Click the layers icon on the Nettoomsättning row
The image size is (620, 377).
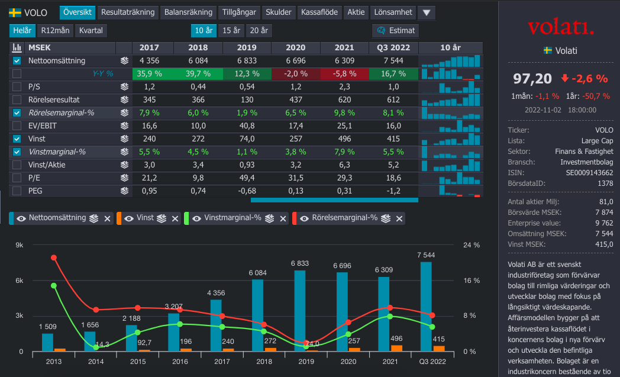[124, 60]
